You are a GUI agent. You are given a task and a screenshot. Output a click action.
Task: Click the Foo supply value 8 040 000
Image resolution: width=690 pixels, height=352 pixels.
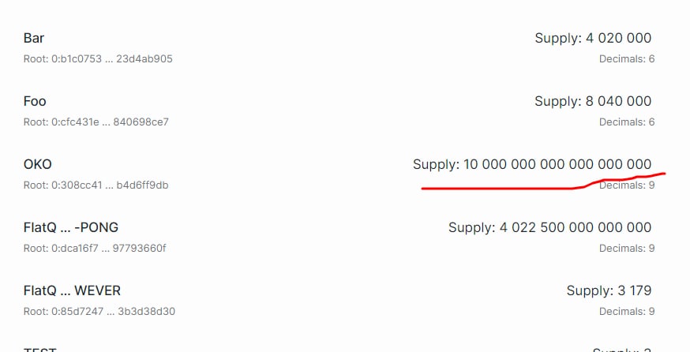pyautogui.click(x=593, y=101)
